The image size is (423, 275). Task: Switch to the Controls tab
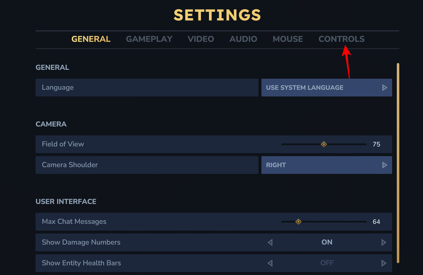341,39
